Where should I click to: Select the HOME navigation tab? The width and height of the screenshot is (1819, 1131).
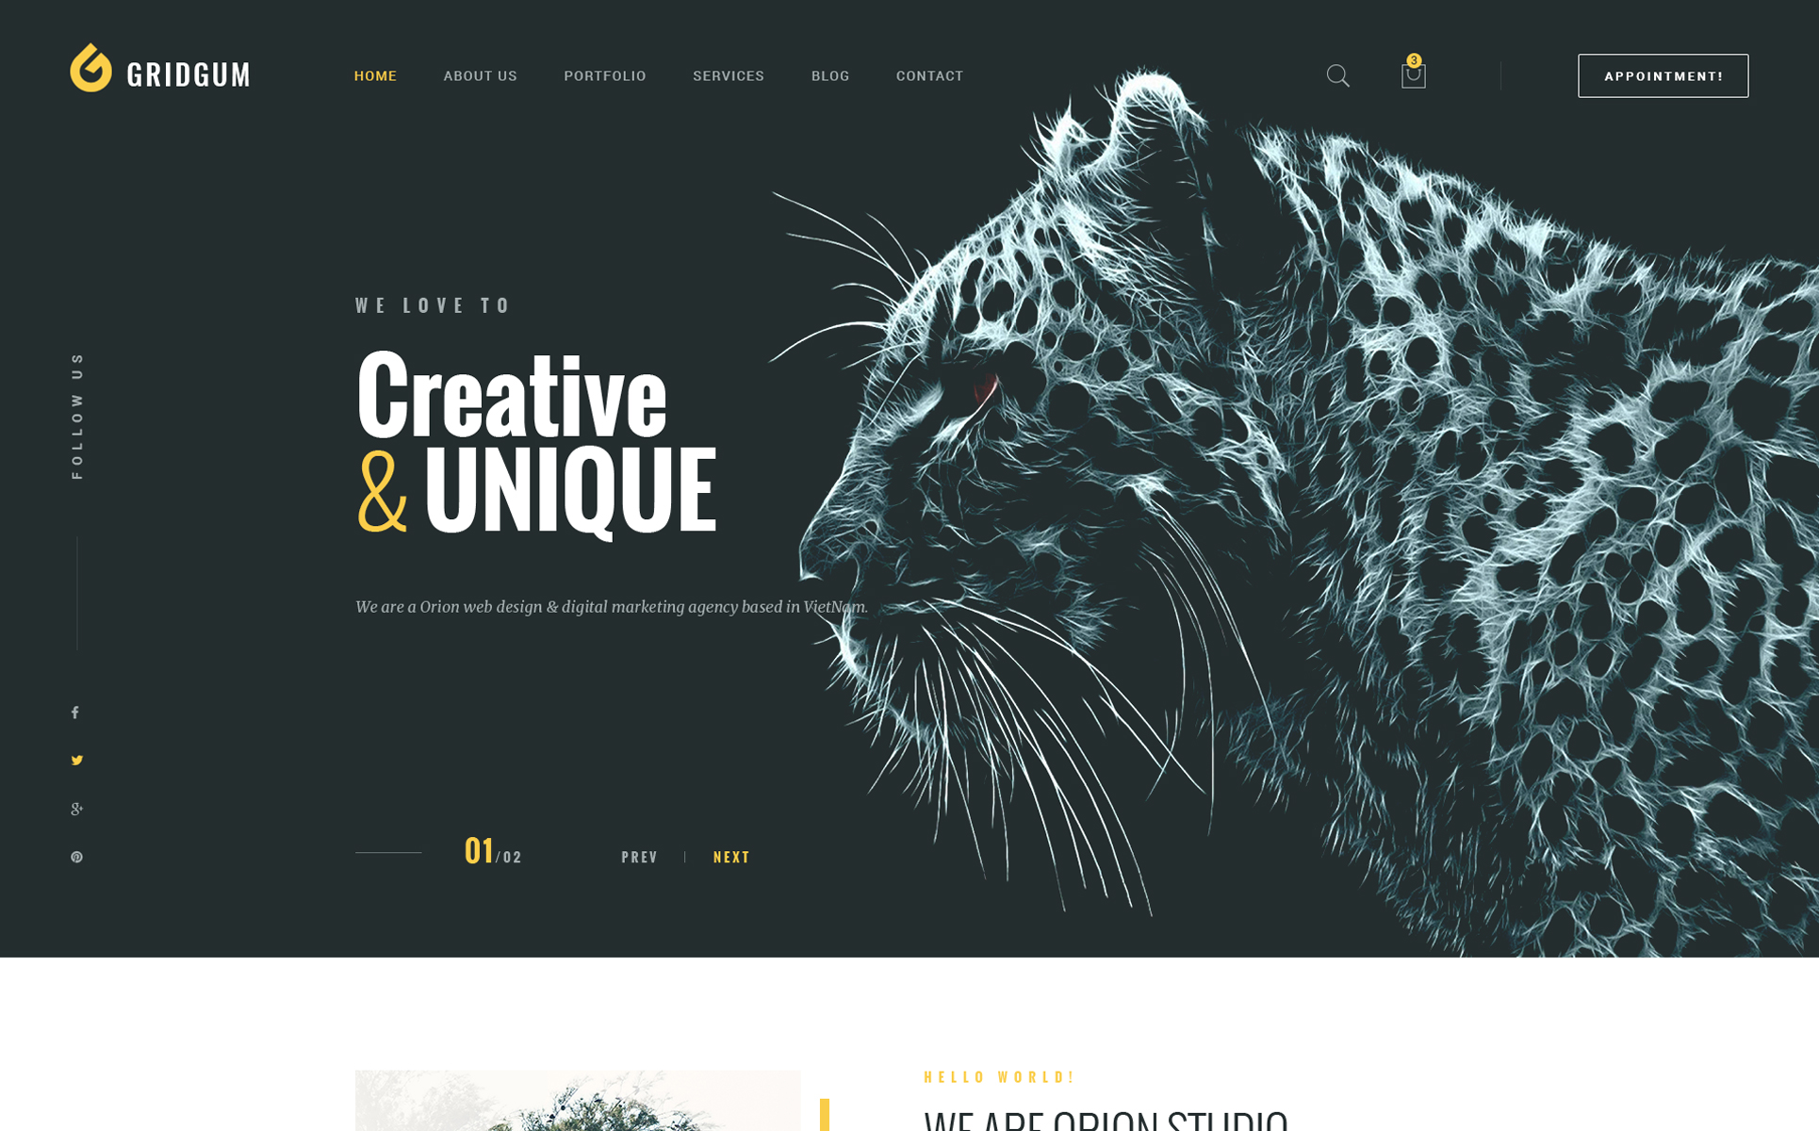pyautogui.click(x=375, y=74)
